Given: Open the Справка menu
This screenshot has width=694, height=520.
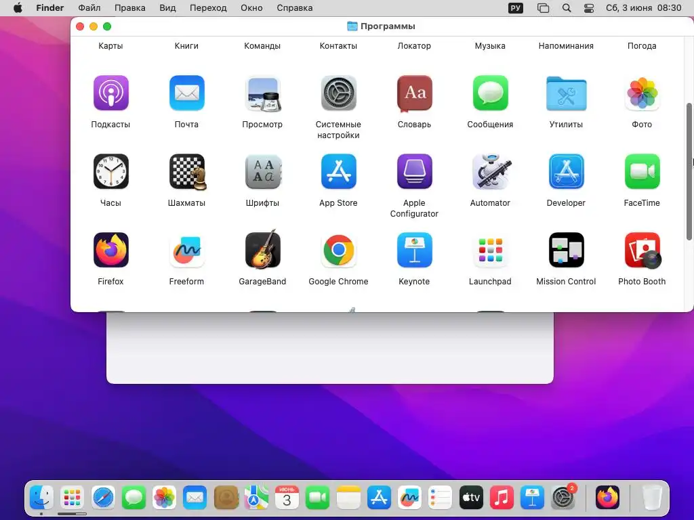Looking at the screenshot, I should 294,8.
